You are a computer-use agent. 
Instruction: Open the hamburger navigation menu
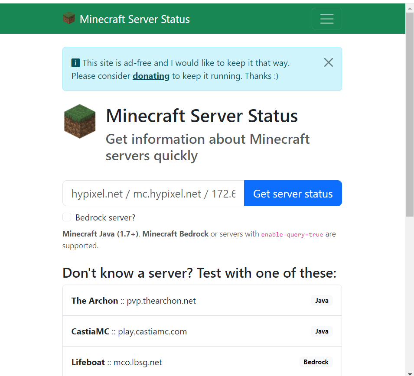326,19
